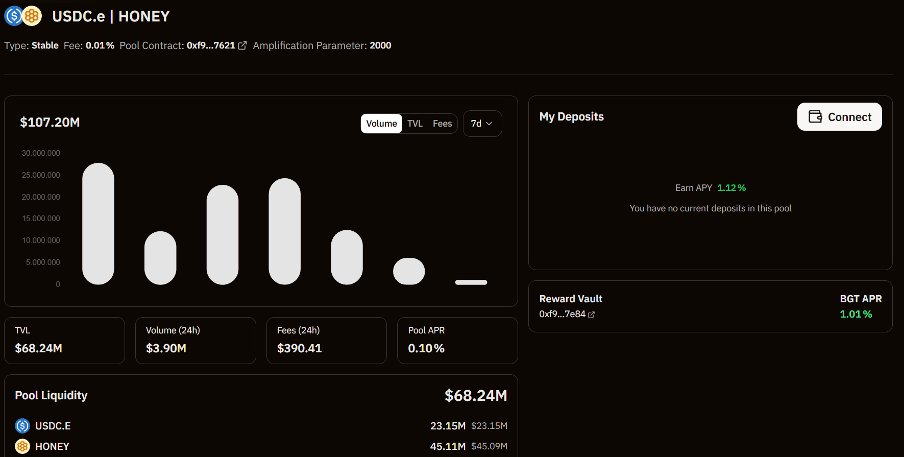Click the Fee 0.01% value
This screenshot has height=457, width=904.
tap(100, 45)
